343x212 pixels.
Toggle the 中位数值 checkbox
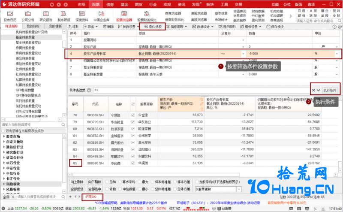pyautogui.click(x=120, y=189)
